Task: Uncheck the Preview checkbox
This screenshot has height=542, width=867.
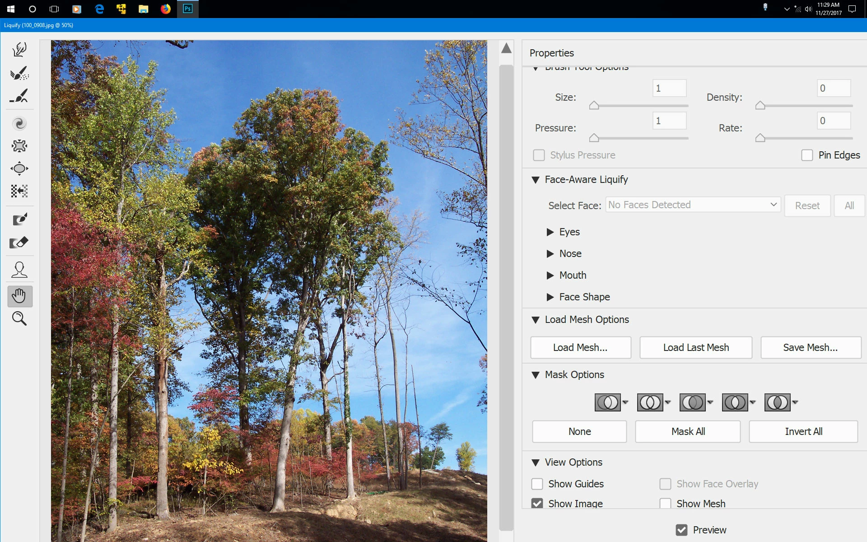Action: 681,530
